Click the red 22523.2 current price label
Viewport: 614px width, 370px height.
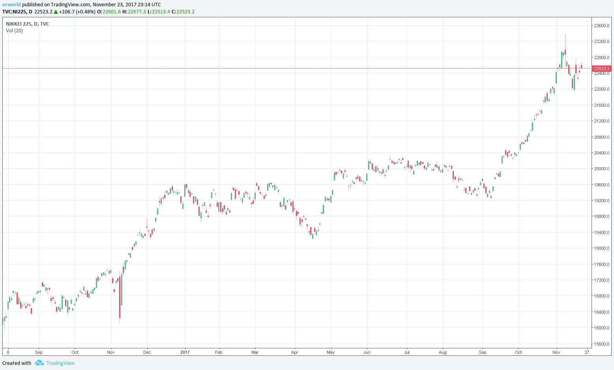602,69
